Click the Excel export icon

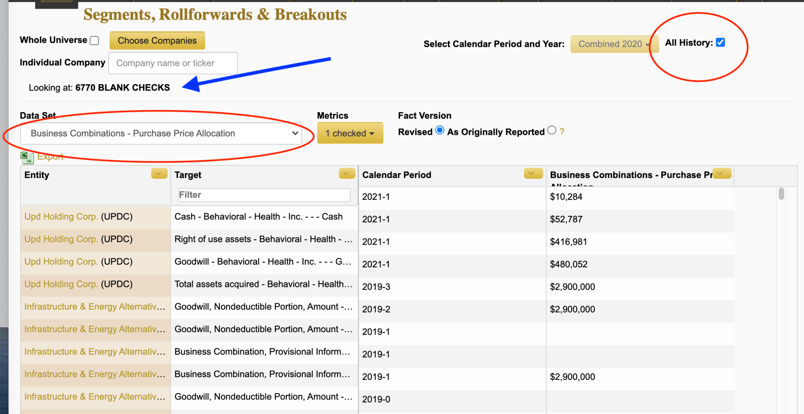coord(27,157)
